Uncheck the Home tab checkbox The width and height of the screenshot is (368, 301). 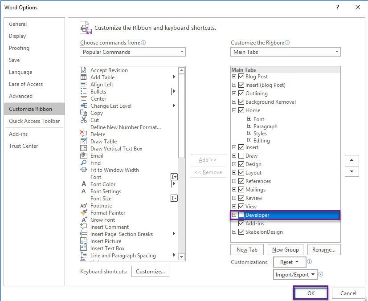point(241,110)
